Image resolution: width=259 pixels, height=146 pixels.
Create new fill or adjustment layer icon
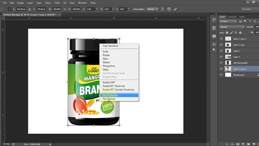pos(243,144)
